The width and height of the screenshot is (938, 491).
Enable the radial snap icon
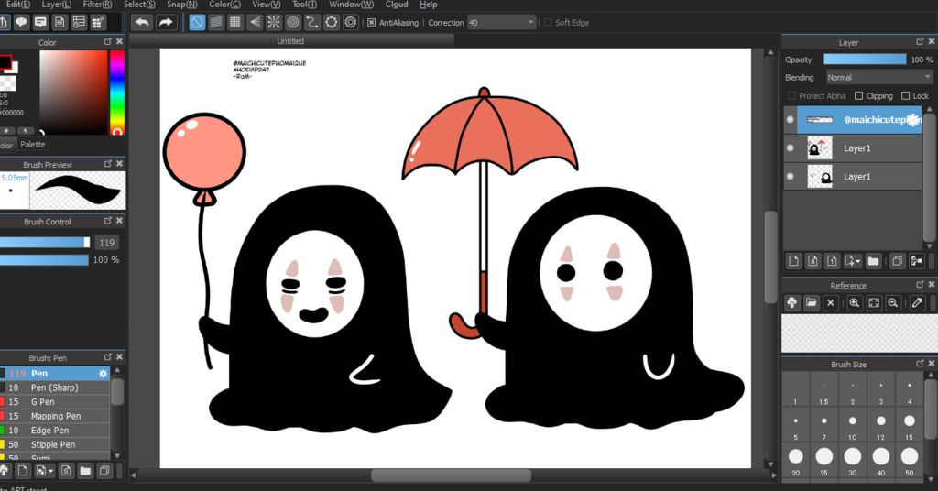coord(273,23)
